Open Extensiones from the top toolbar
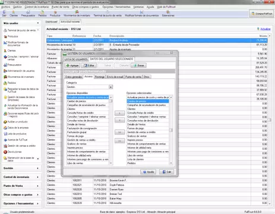Viewport: 275px width, 214px height. (168, 14)
